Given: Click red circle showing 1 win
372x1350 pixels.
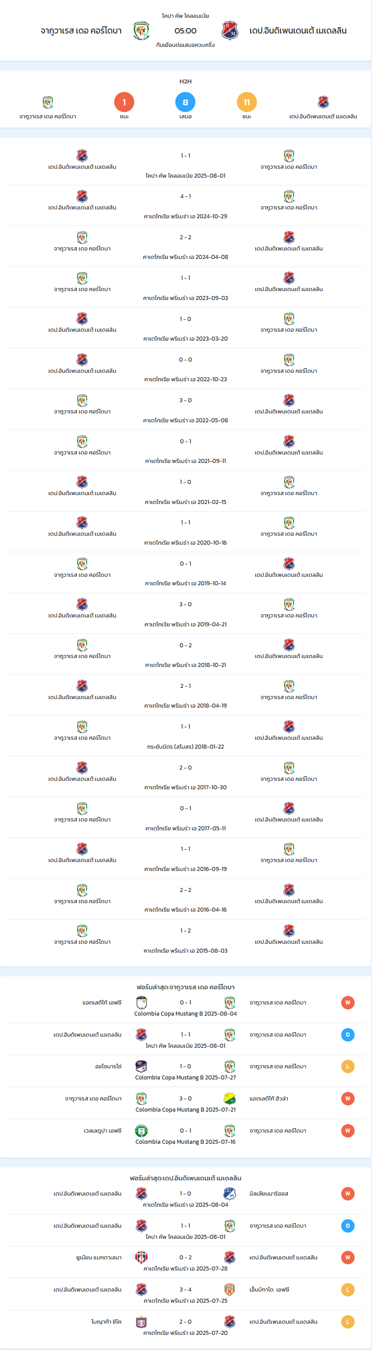Looking at the screenshot, I should pyautogui.click(x=124, y=102).
